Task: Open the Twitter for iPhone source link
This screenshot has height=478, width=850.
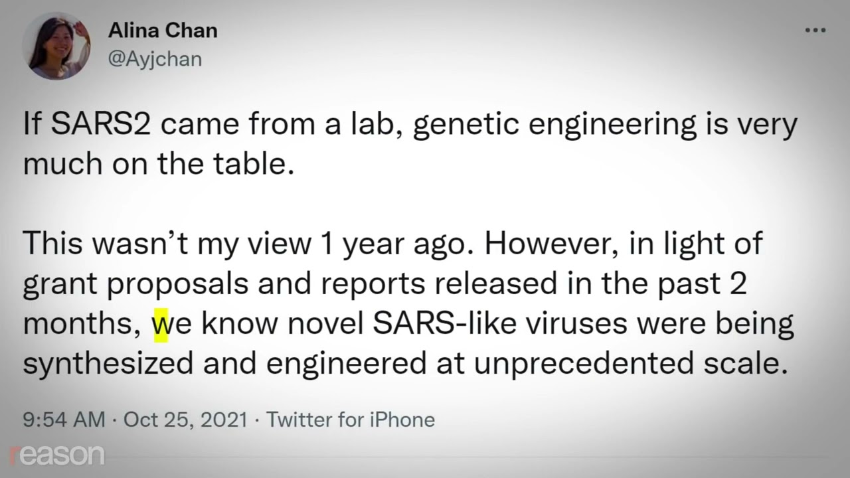Action: tap(350, 420)
